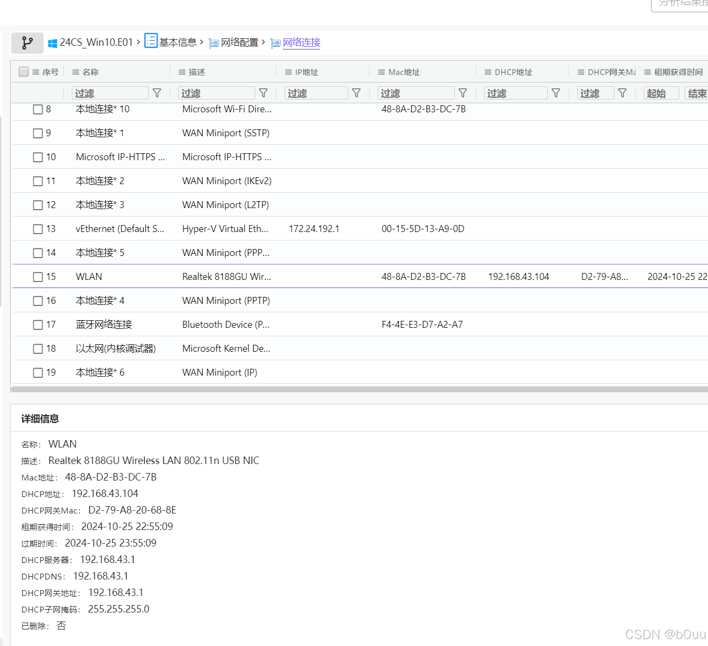The width and height of the screenshot is (708, 646).
Task: Open filter funnel for the IP地址 column
Action: coord(356,93)
